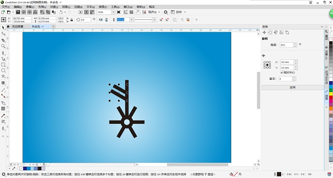
Task: Click the New document icon
Action: (x=3, y=12)
